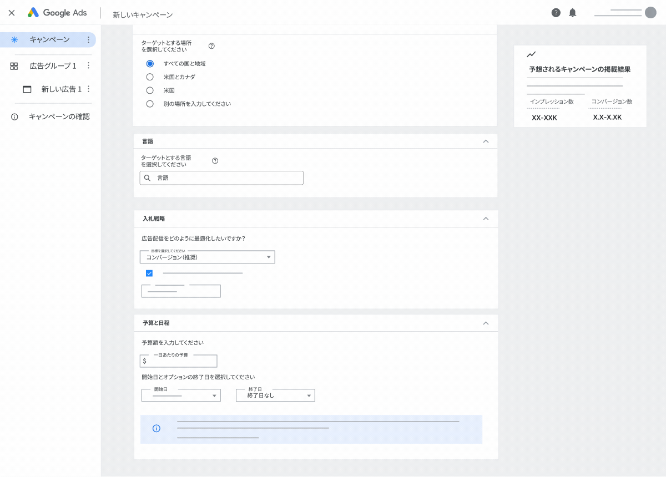Screen dimensions: 666x477
Task: Click the X.X-X.XK conversions value
Action: pyautogui.click(x=607, y=118)
